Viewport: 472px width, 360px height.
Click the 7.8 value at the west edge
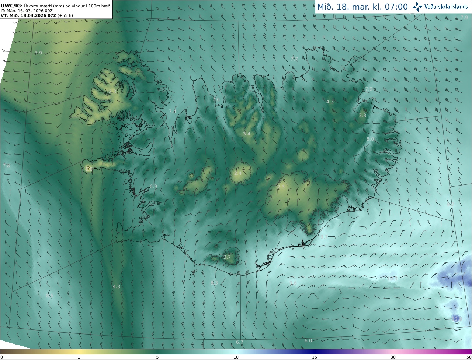pos(6,166)
